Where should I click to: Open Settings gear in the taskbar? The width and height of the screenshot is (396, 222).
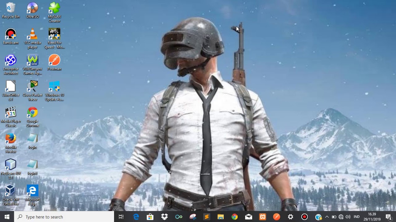click(291, 217)
